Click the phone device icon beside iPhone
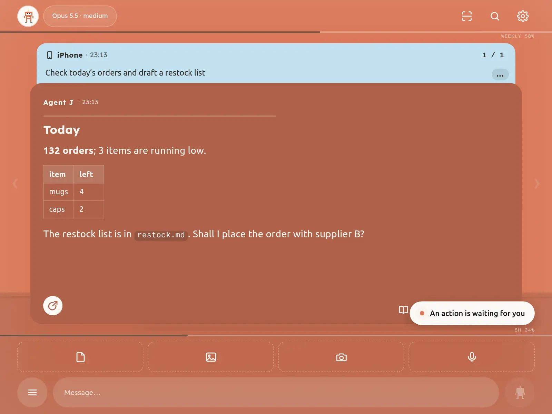This screenshot has height=414, width=552. [x=50, y=55]
